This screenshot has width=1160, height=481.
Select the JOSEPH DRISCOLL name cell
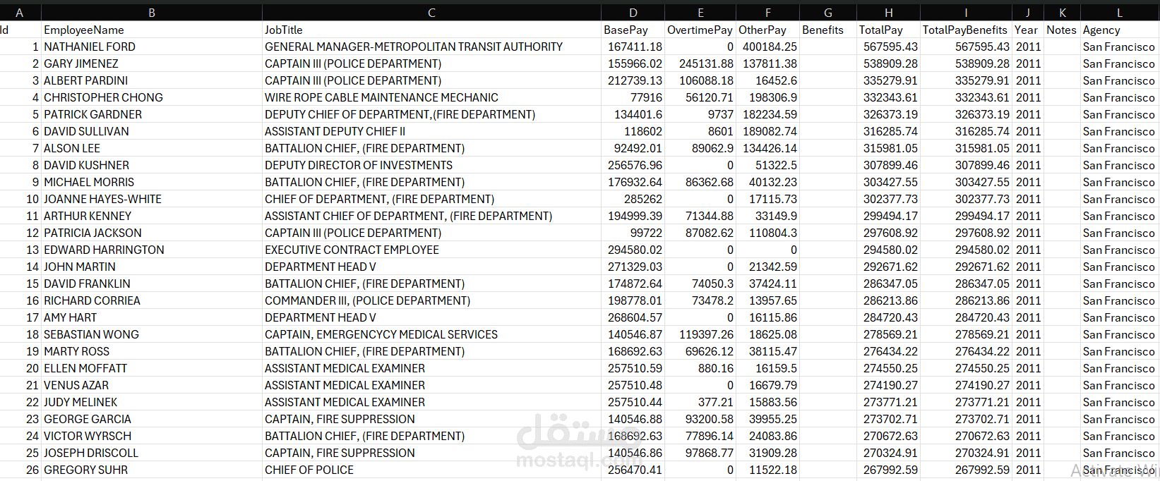pyautogui.click(x=152, y=453)
